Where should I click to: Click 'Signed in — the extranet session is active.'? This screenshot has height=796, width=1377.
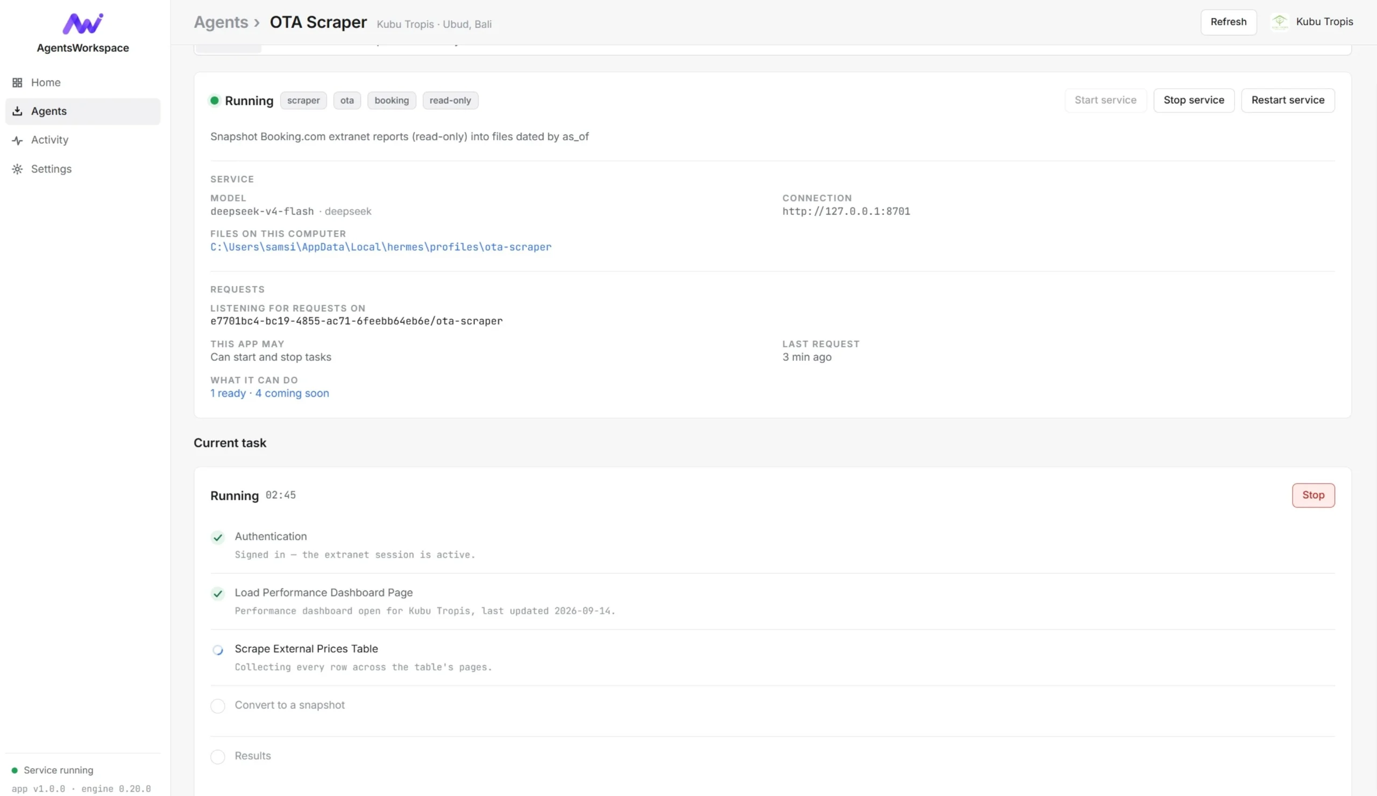pos(354,555)
